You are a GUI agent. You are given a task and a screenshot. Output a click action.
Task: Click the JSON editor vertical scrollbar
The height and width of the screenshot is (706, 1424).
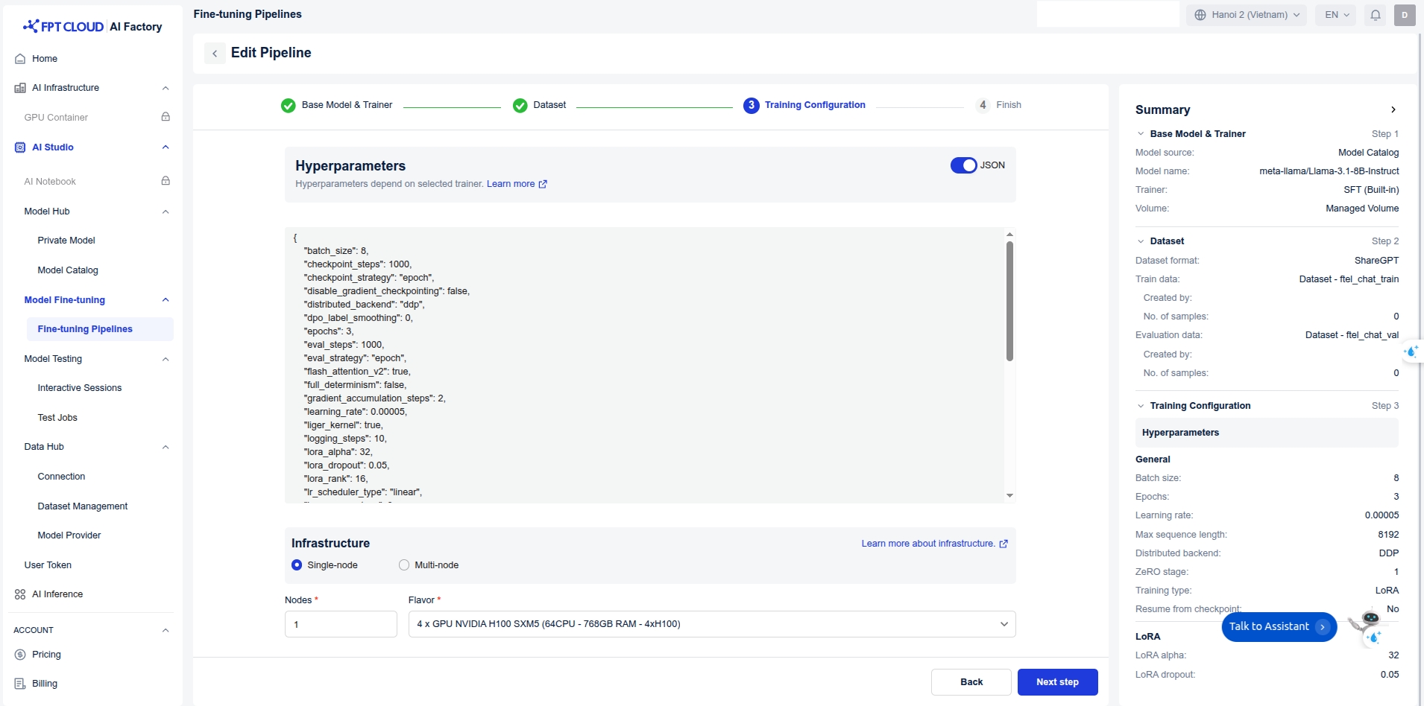pyautogui.click(x=1009, y=301)
